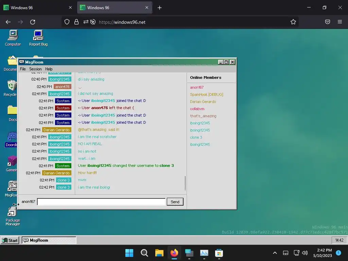Open the host clock showing 2:42 PM
This screenshot has height=261, width=348.
pos(323,253)
